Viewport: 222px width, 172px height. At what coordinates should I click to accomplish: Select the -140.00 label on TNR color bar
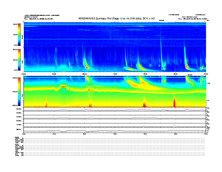[15, 92]
